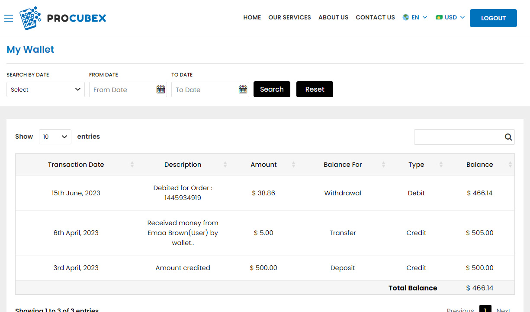This screenshot has width=530, height=312.
Task: Click the '$ 500.00' amount cell in Amount column
Action: tap(263, 268)
